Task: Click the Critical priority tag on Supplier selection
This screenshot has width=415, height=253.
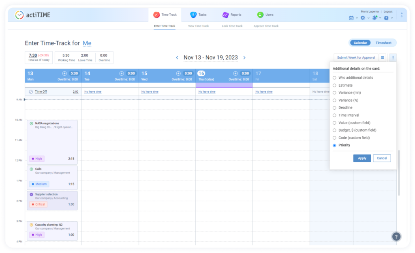Action: pos(39,204)
